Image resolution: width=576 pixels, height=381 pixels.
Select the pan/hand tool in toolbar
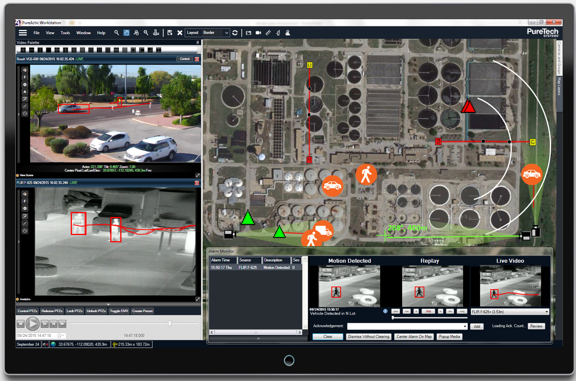[x=126, y=33]
